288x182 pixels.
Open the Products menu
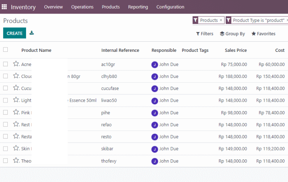click(x=111, y=7)
